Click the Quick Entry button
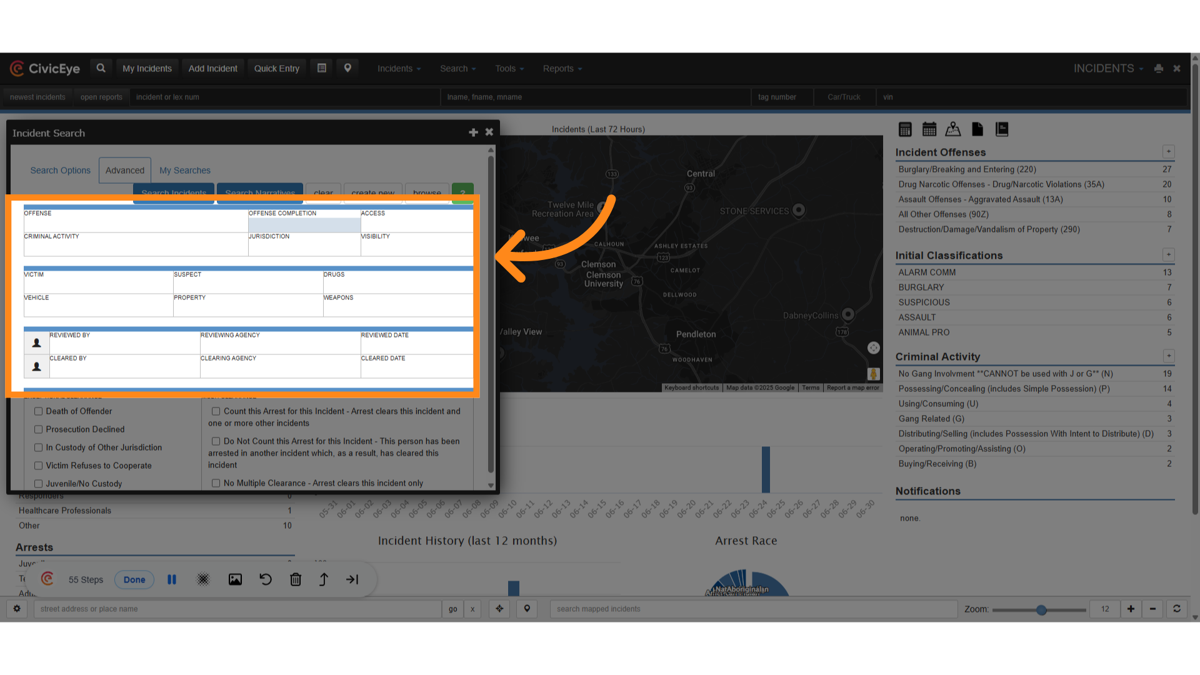 pos(277,69)
